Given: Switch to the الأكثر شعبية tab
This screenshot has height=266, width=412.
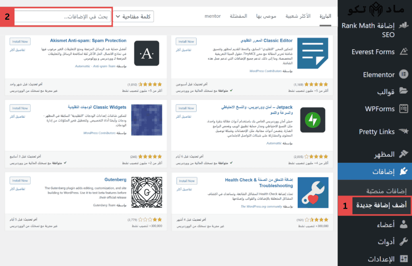Looking at the screenshot, I should [298, 16].
